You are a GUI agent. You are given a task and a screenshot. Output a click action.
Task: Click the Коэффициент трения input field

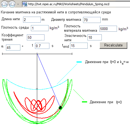[x=36, y=37]
